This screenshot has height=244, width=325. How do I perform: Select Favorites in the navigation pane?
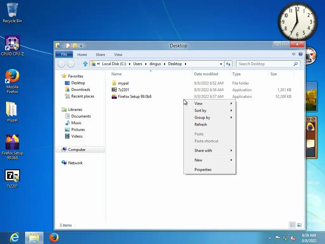coord(76,76)
